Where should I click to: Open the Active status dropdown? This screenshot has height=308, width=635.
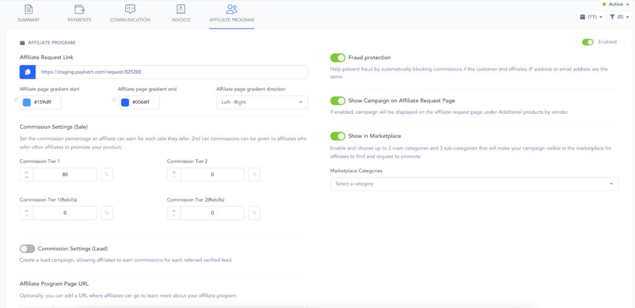coord(616,4)
